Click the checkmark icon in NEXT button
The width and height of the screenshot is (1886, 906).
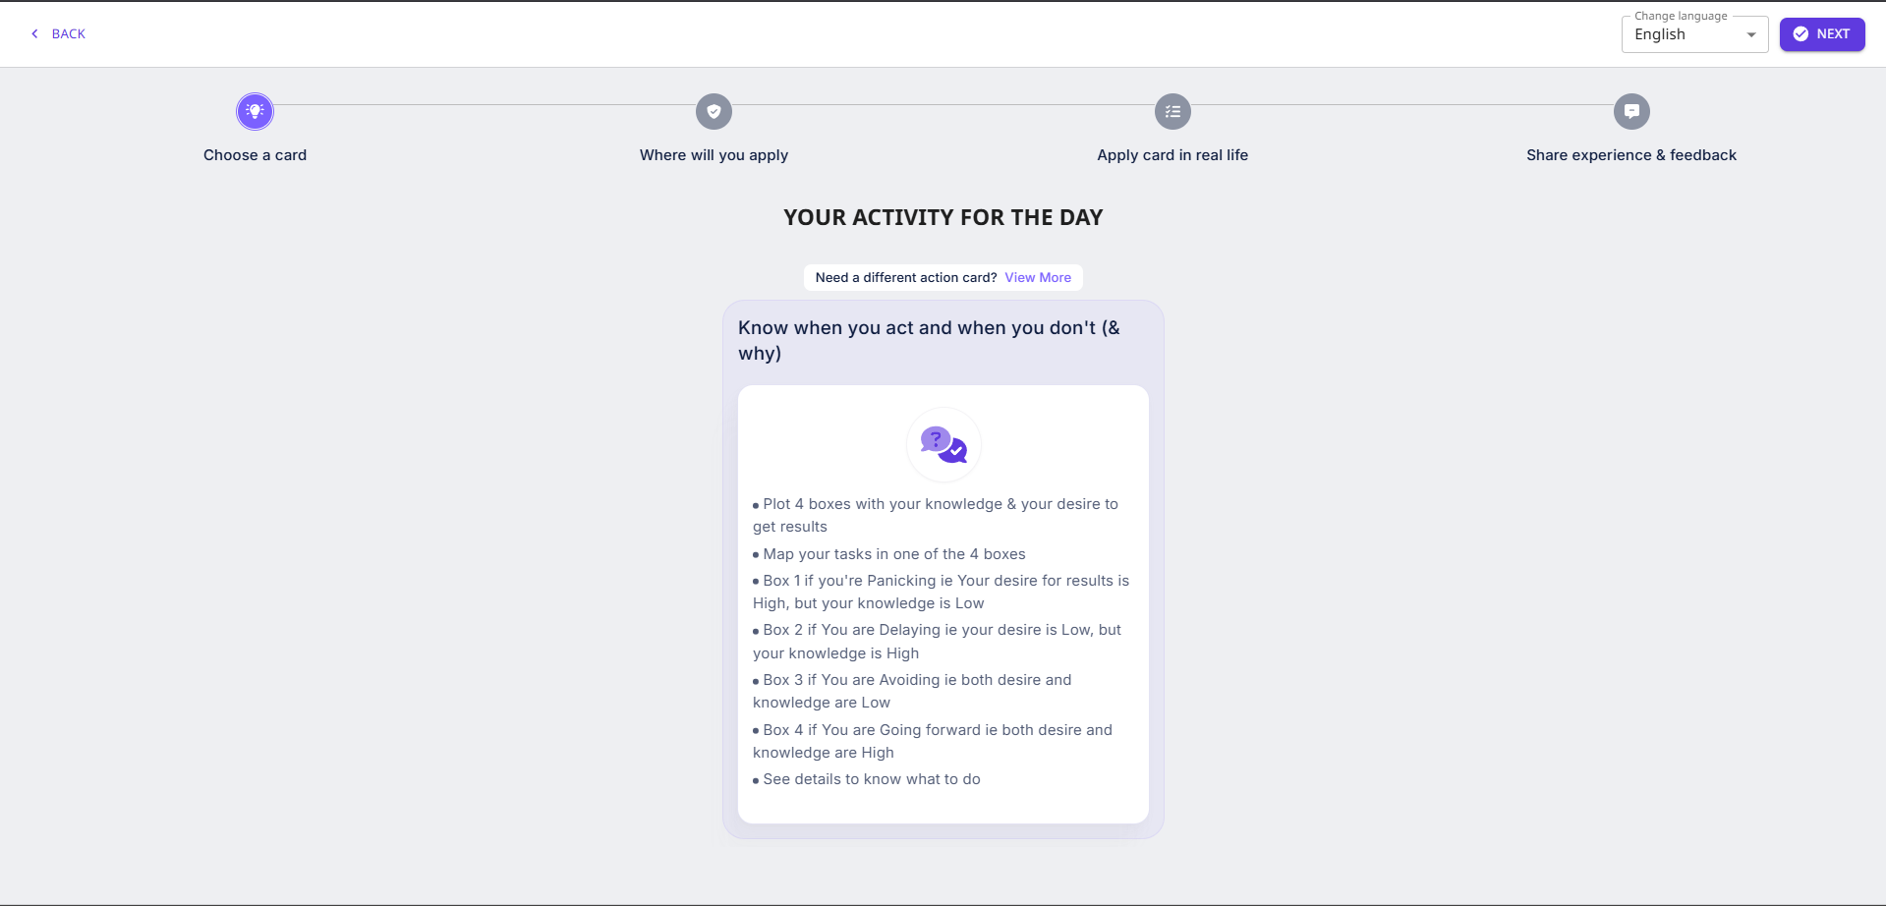1800,34
